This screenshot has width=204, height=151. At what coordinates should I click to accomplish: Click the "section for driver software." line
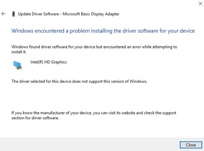35,118
